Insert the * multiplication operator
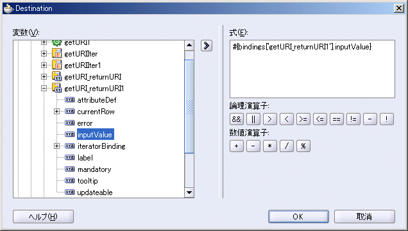The image size is (408, 231). click(x=270, y=146)
